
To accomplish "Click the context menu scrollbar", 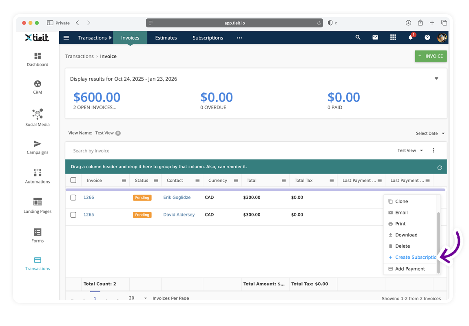I will tap(438, 242).
